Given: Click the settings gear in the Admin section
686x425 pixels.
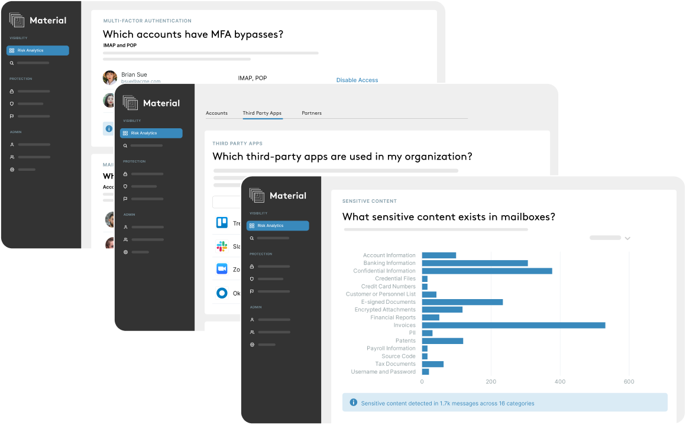Looking at the screenshot, I should [x=253, y=344].
